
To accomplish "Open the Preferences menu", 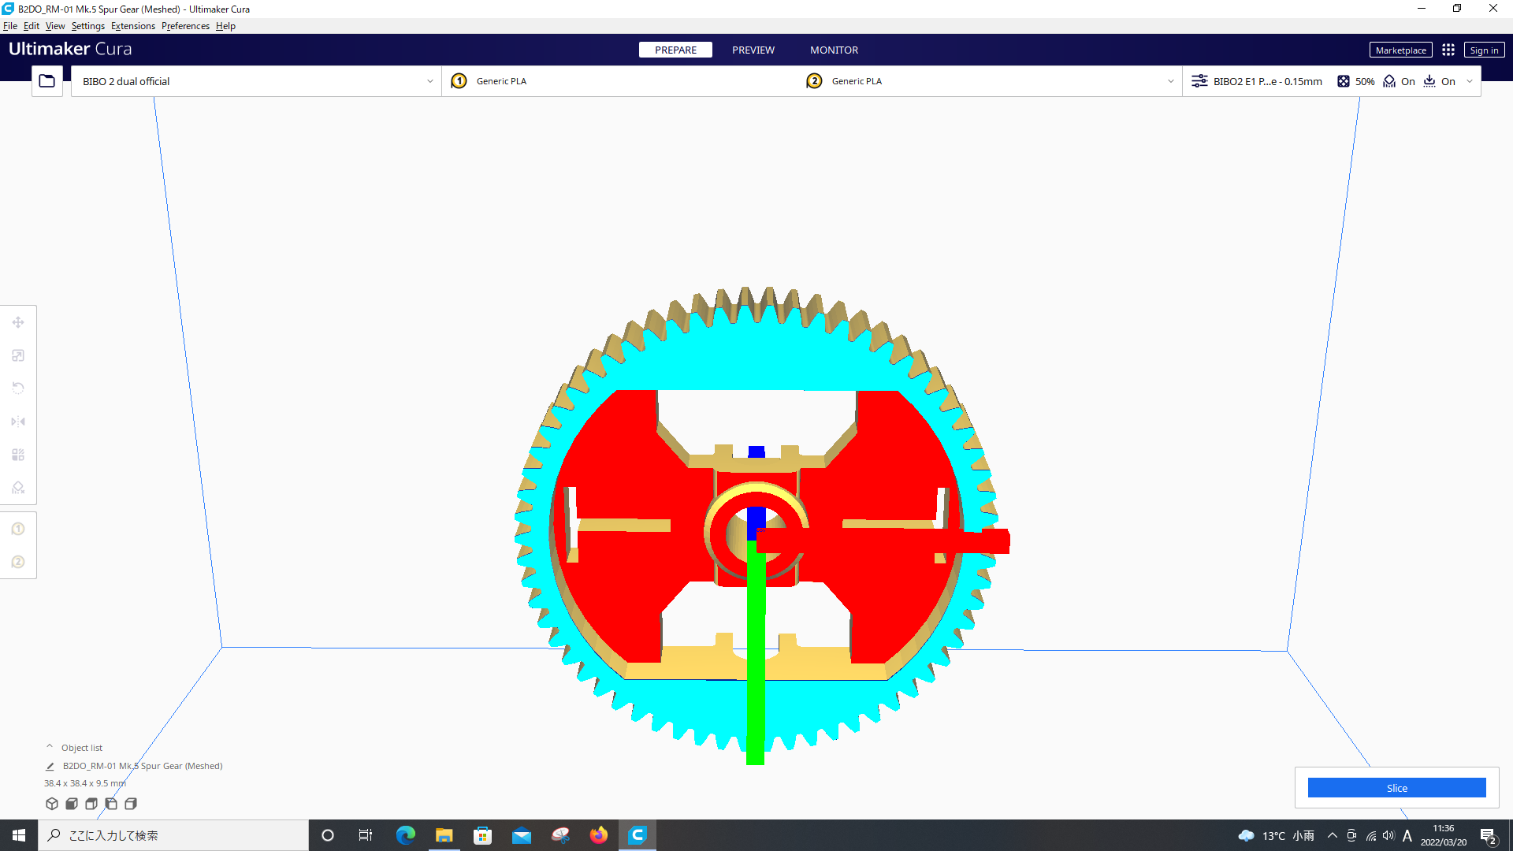I will [185, 26].
